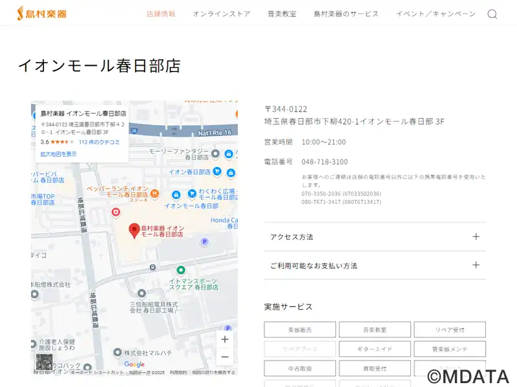Click phone number 048-718-3100
The image size is (517, 387).
coord(324,162)
